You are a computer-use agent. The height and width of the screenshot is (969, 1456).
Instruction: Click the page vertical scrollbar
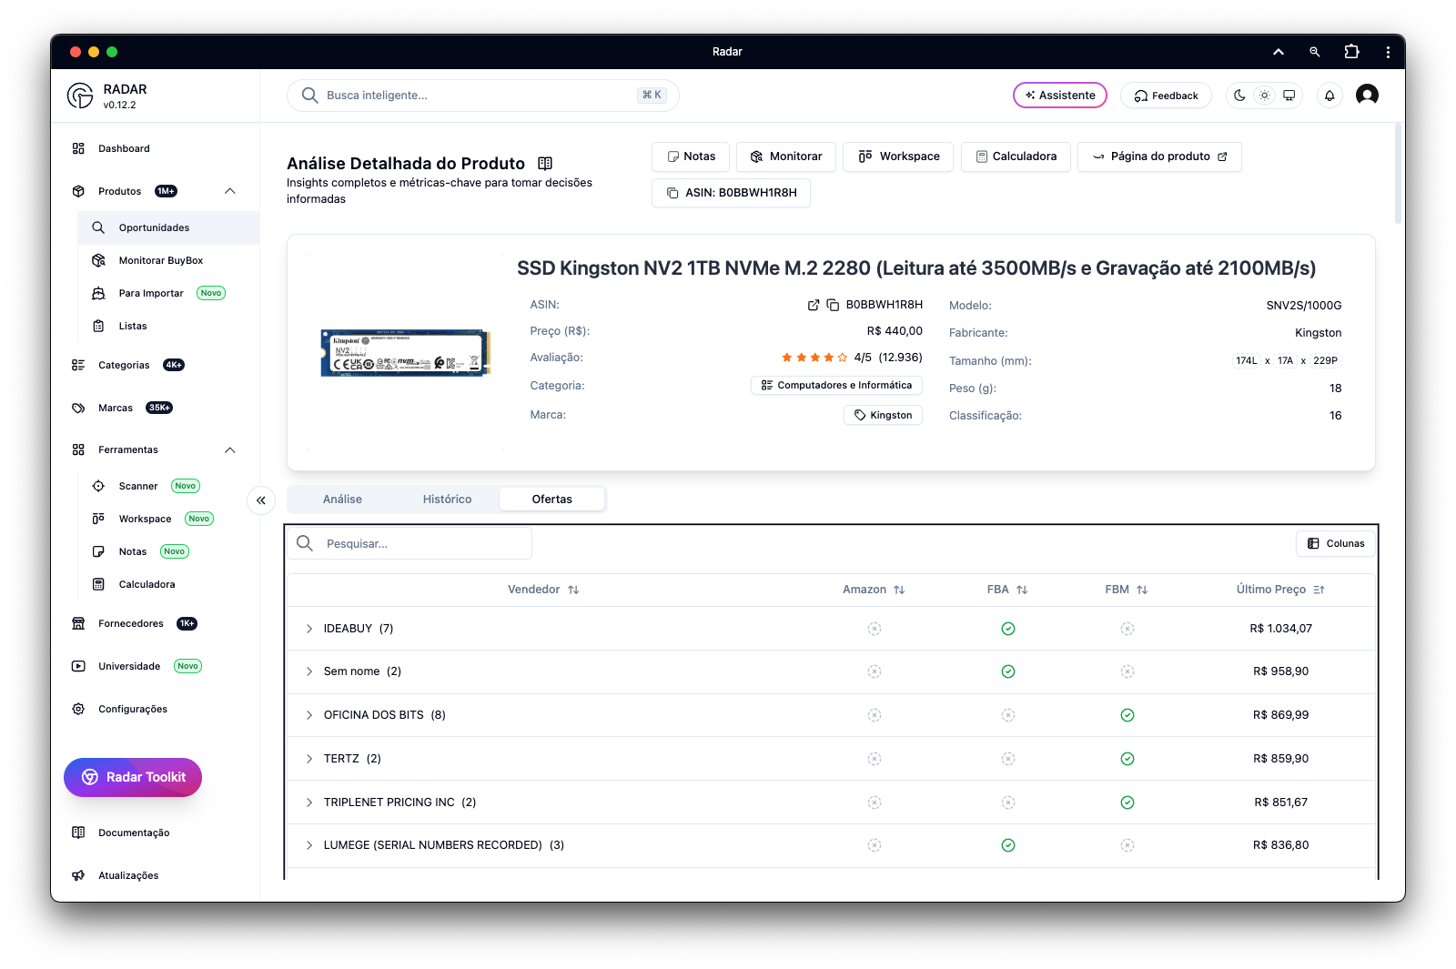point(1399,174)
